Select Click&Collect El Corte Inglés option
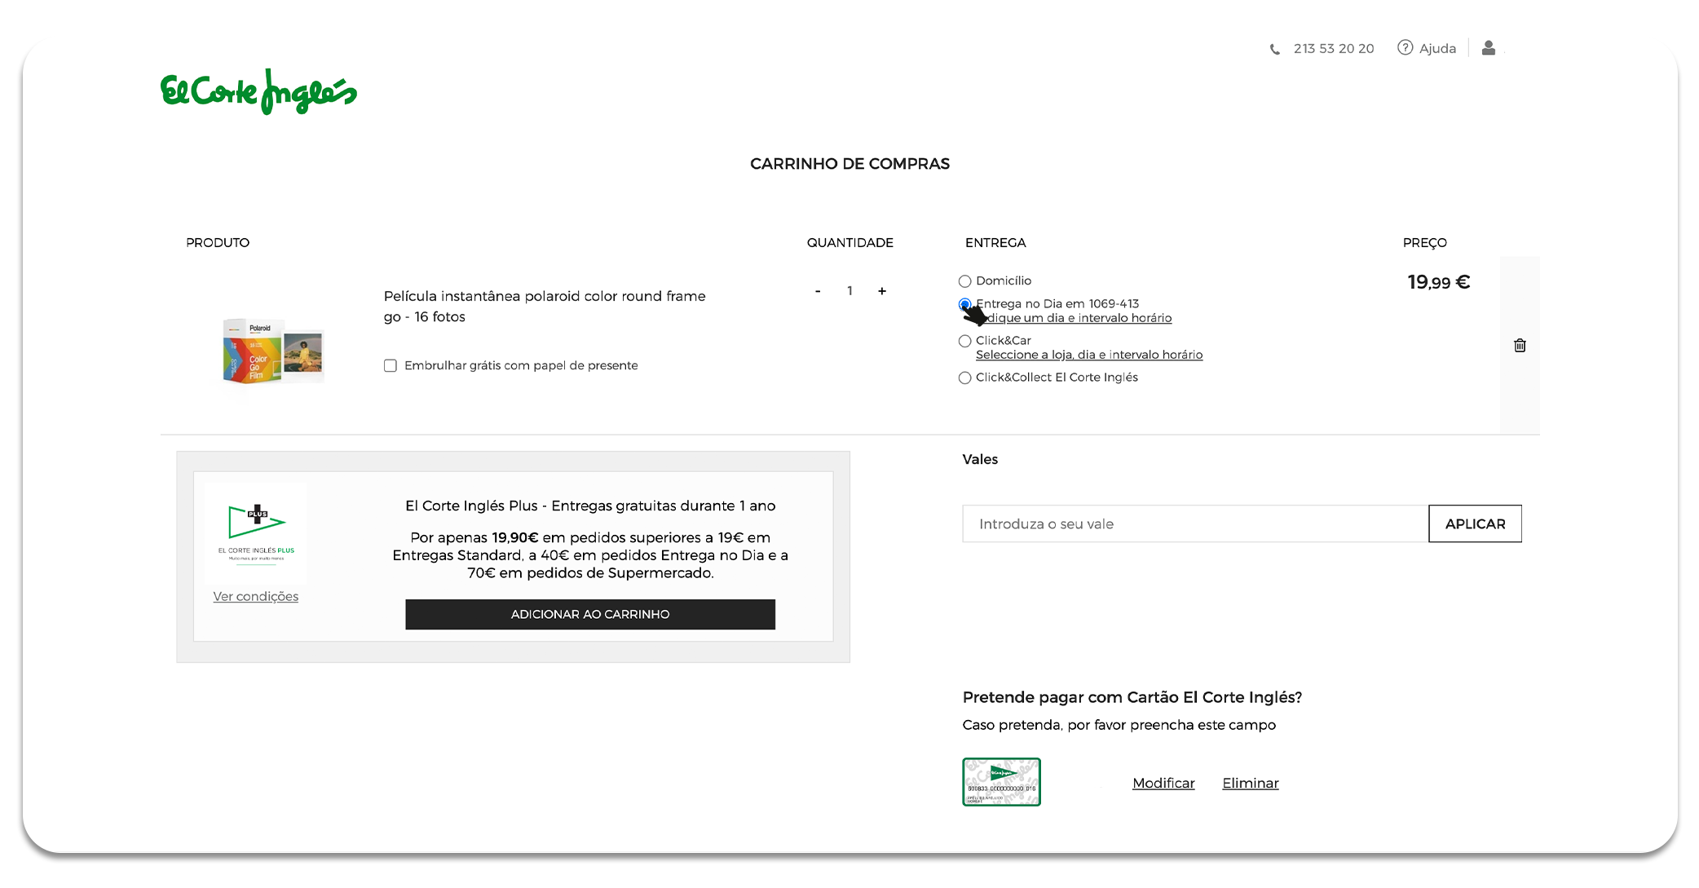The image size is (1699, 888). (965, 378)
